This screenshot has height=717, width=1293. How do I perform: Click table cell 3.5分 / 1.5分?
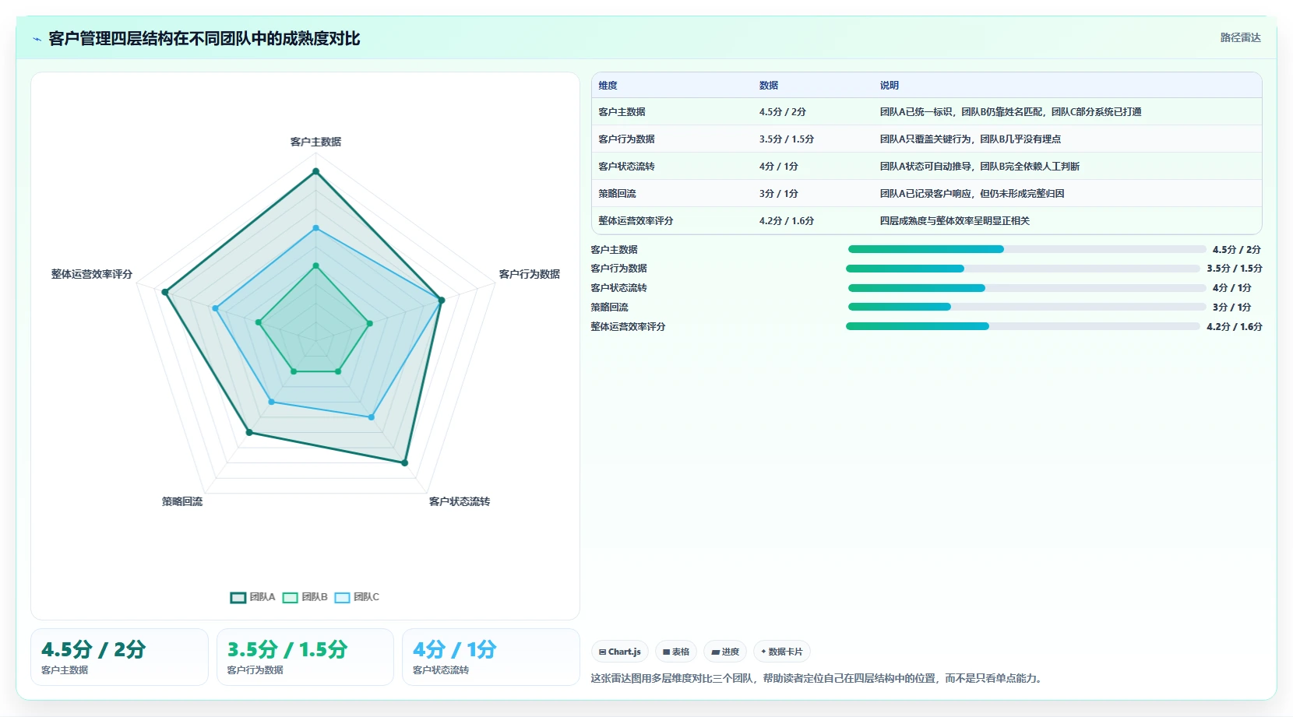coord(787,139)
